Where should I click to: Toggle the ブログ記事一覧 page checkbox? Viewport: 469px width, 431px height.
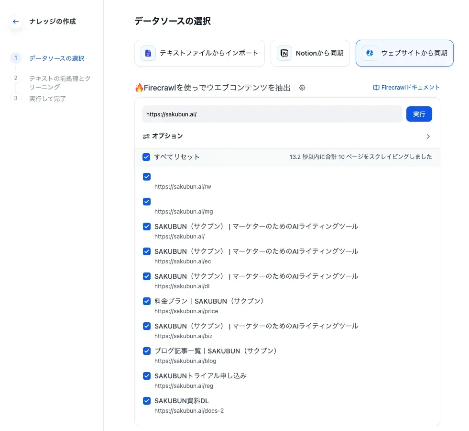coord(147,351)
